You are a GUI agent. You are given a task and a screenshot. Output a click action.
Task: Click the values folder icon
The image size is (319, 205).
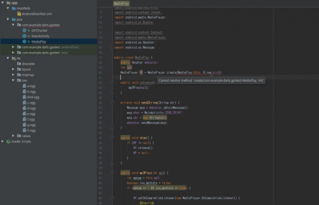19,135
